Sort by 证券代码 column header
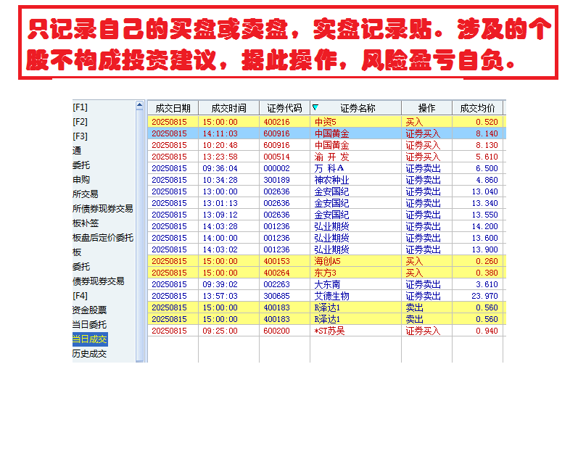The height and width of the screenshot is (467, 578). pos(284,108)
